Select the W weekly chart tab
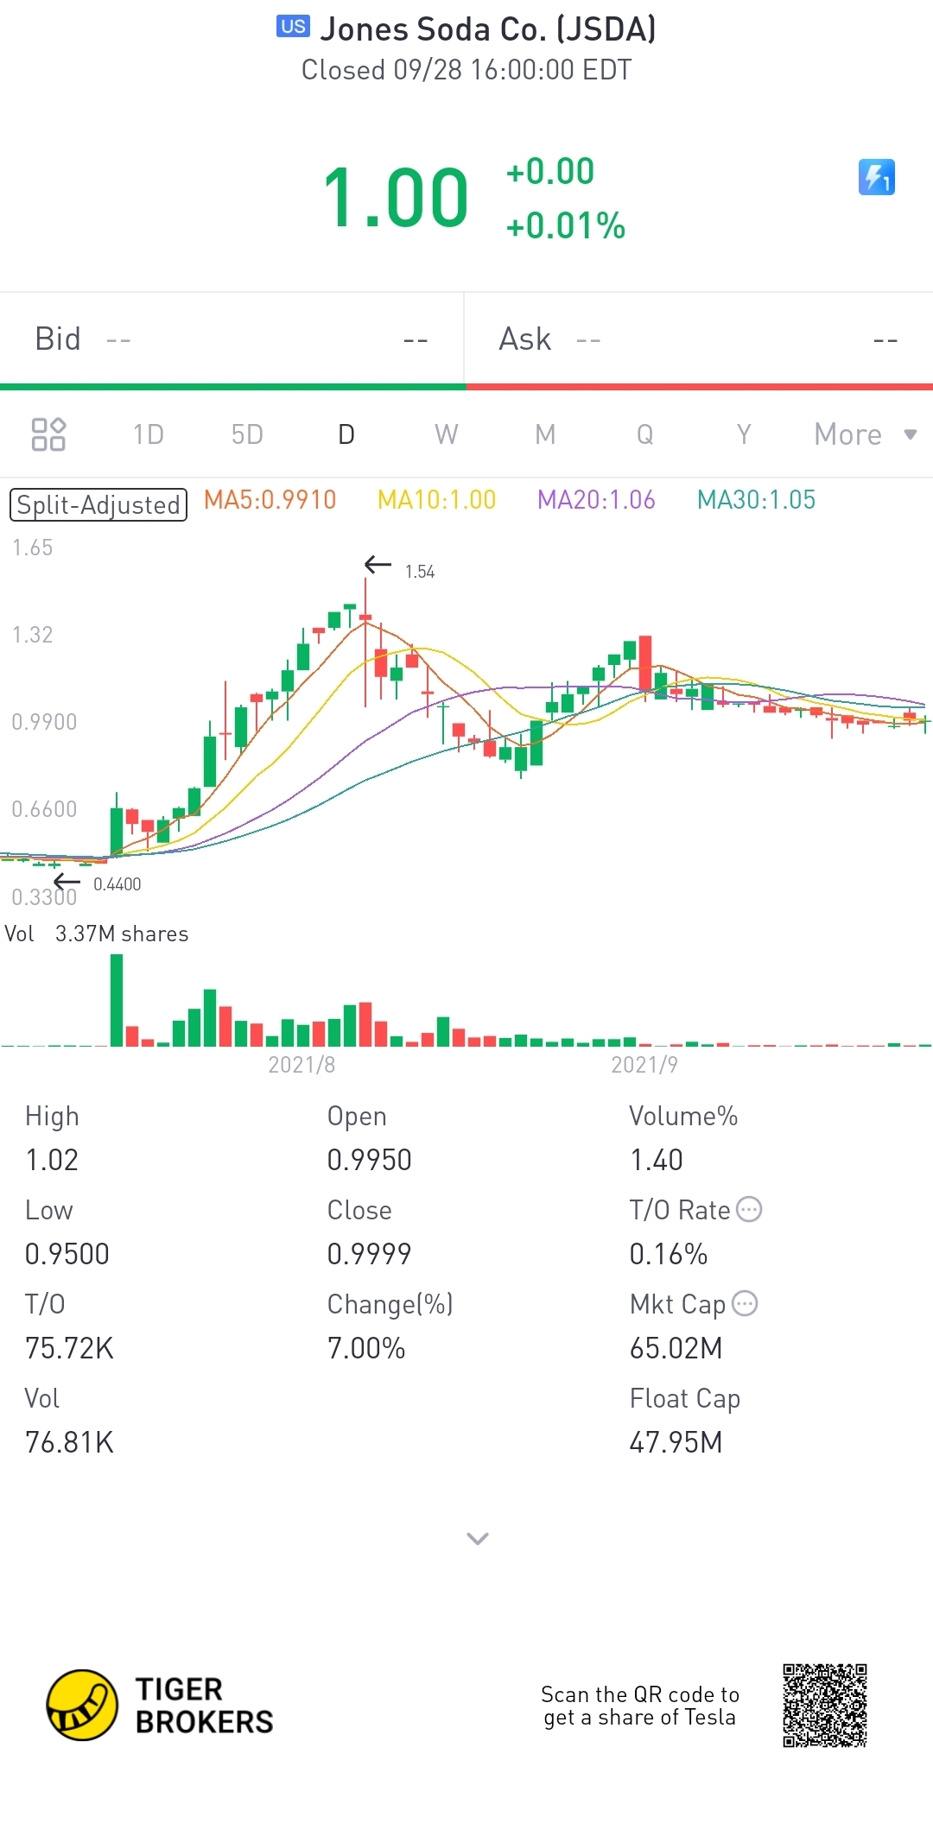The height and width of the screenshot is (1836, 933). (x=446, y=434)
